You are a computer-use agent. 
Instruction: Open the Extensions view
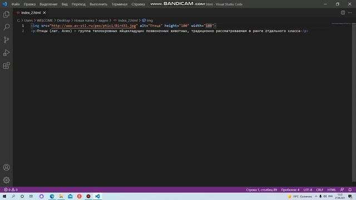[x=6, y=66]
